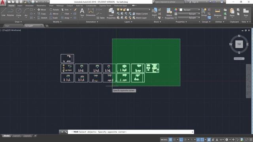The width and height of the screenshot is (253, 142).
Task: Click the Move tool in the Modify panel
Action: 42,9
